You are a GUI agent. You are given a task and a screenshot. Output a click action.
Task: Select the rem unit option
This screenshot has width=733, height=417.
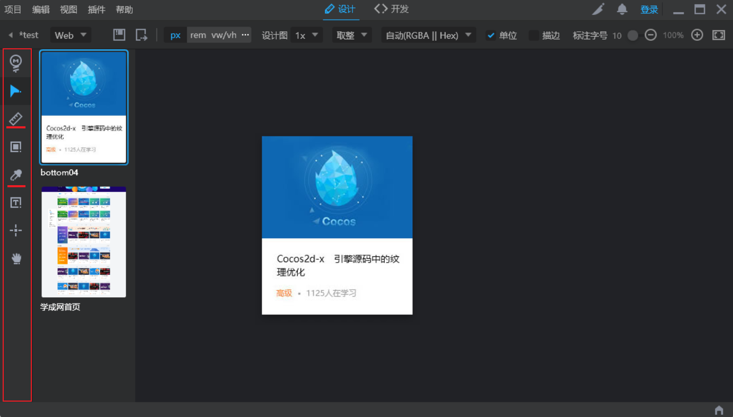pos(198,35)
